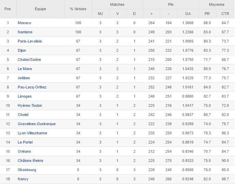Click the MJ column header
This screenshot has width=235, height=184.
100,14
